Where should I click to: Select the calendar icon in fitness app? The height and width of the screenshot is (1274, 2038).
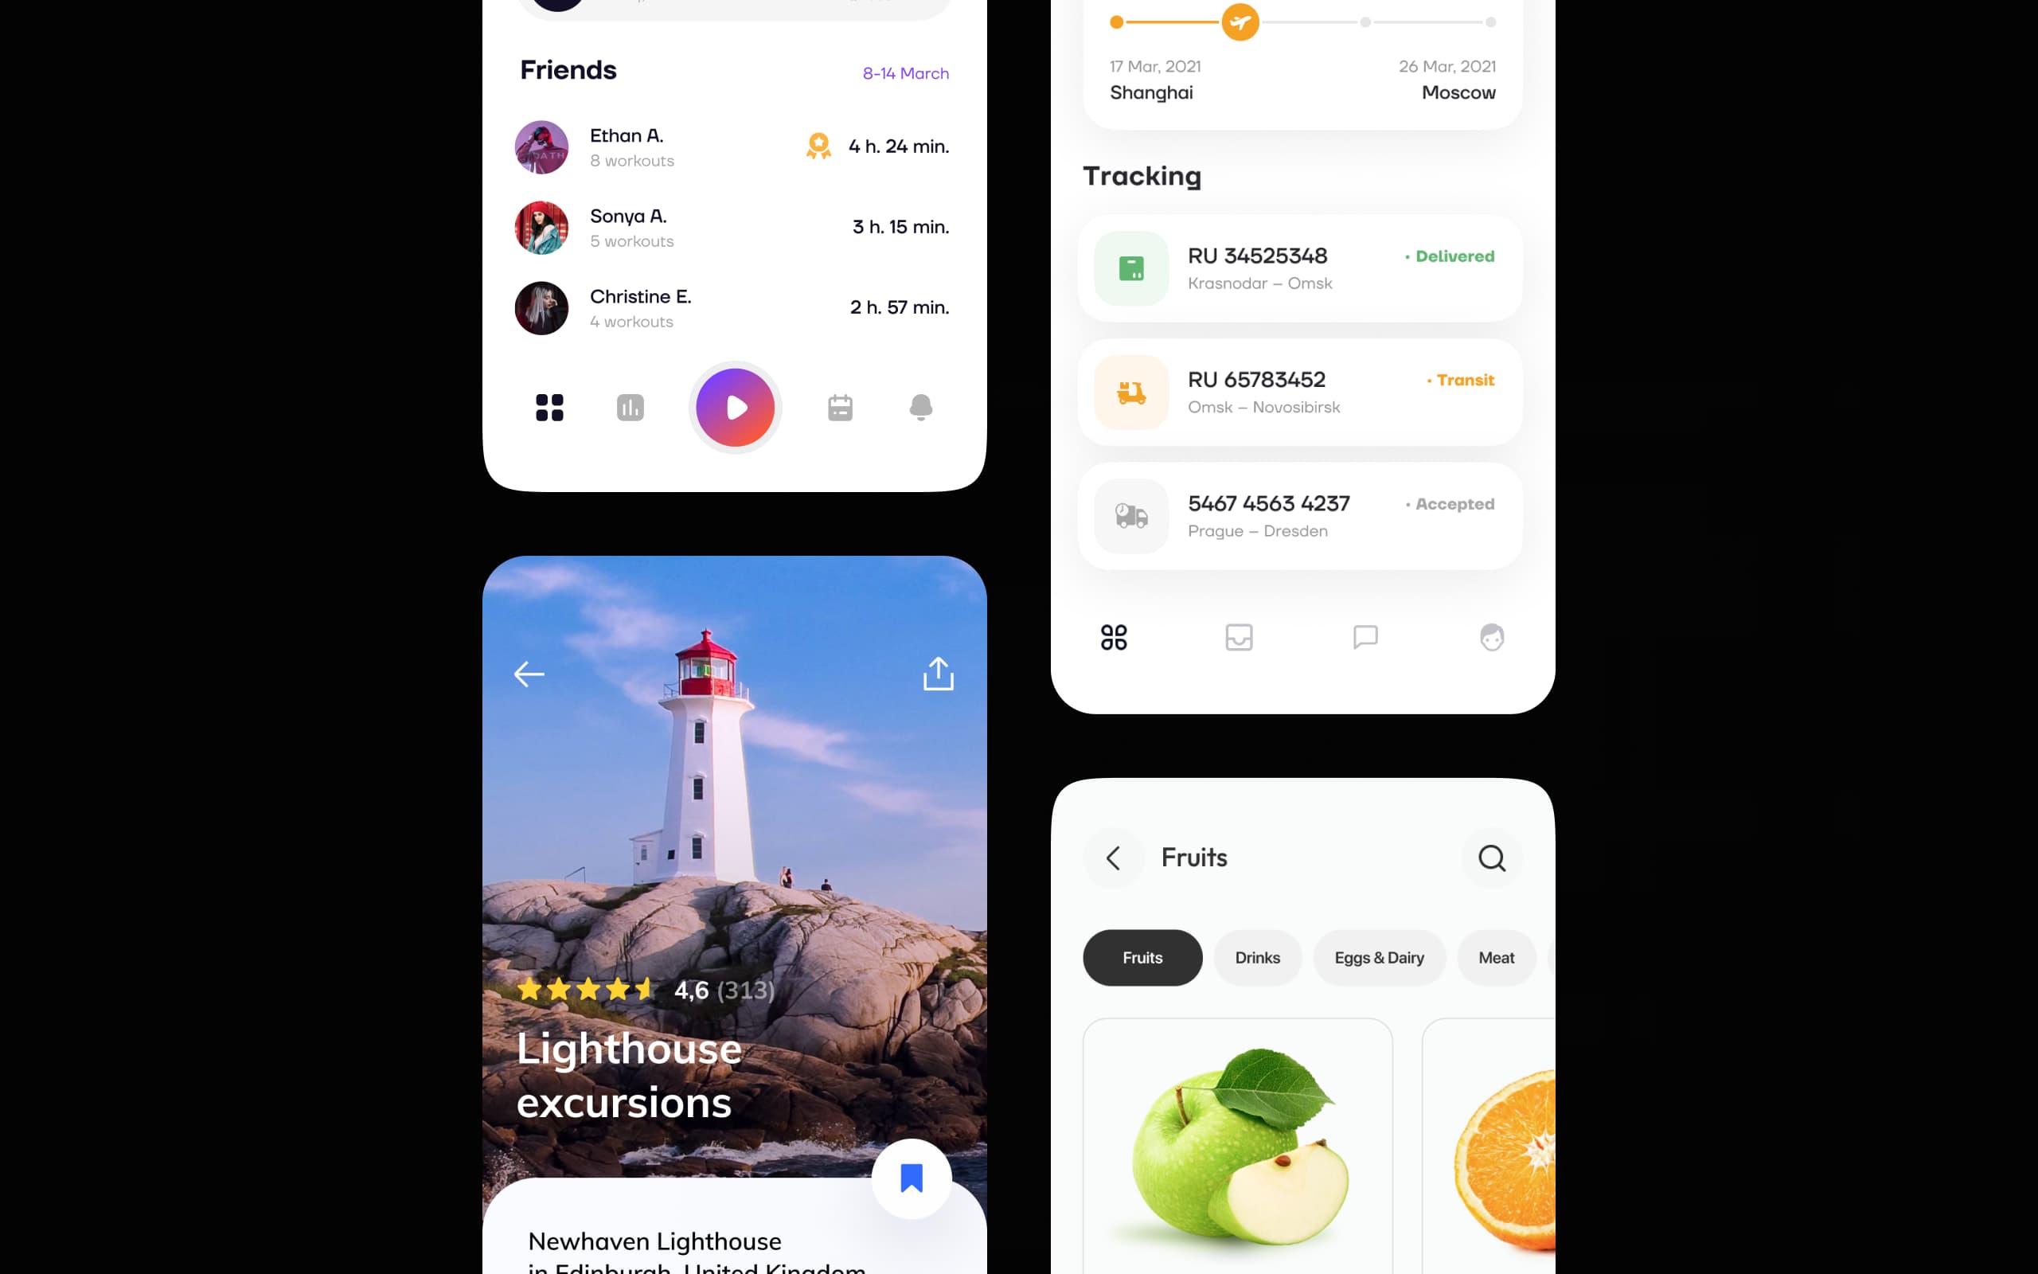pyautogui.click(x=839, y=407)
